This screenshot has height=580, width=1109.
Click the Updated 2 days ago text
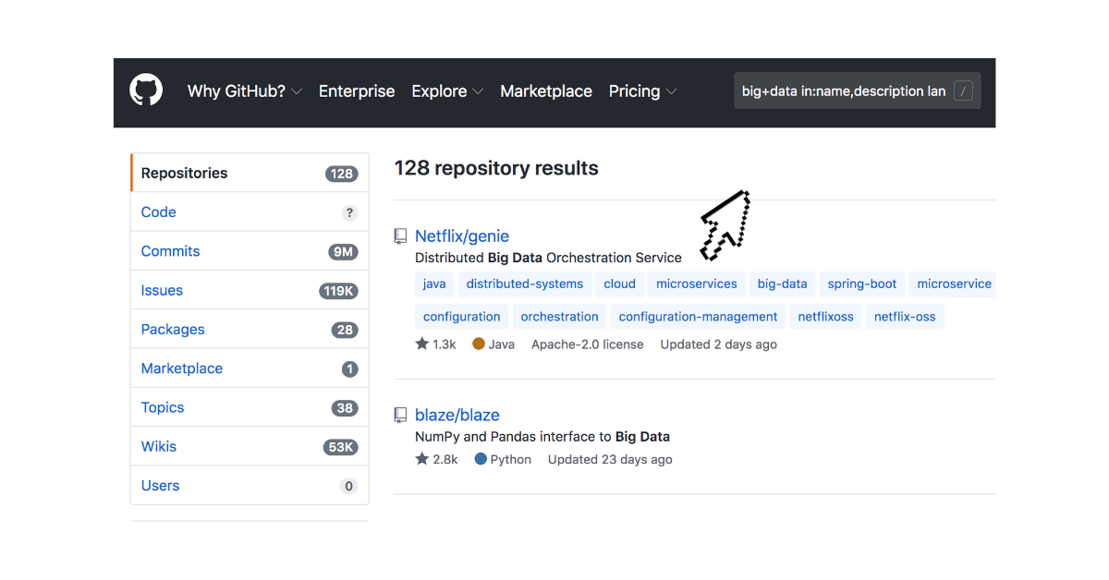point(719,344)
